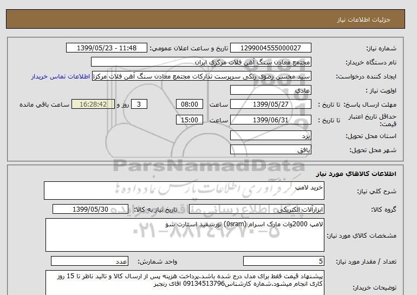Viewport: 417px width, 295px height.
Task: Click the label شرح کلی نیاز
Action: 376,191
